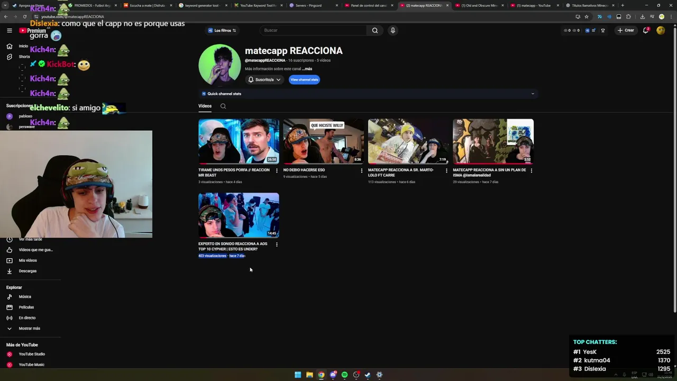677x381 pixels.
Task: Click the magnifier search button beside Buscar
Action: (x=375, y=30)
